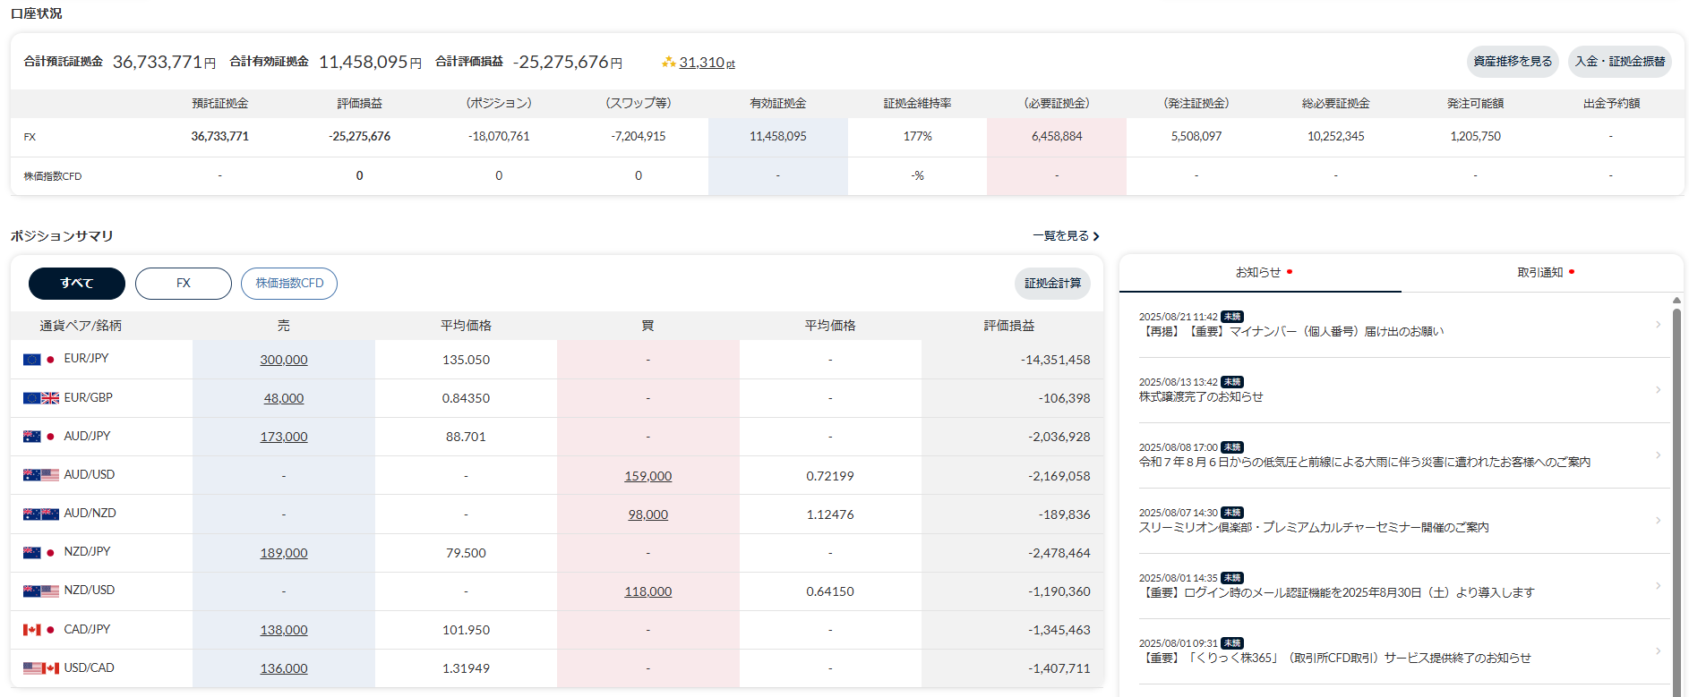1689x697 pixels.
Task: Open the 31,310 pt points link
Action: pos(707,63)
